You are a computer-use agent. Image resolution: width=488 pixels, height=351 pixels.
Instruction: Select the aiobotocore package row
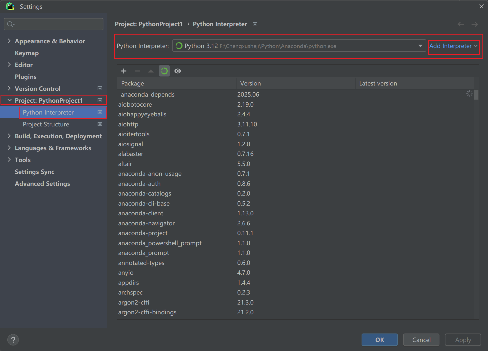pos(295,105)
